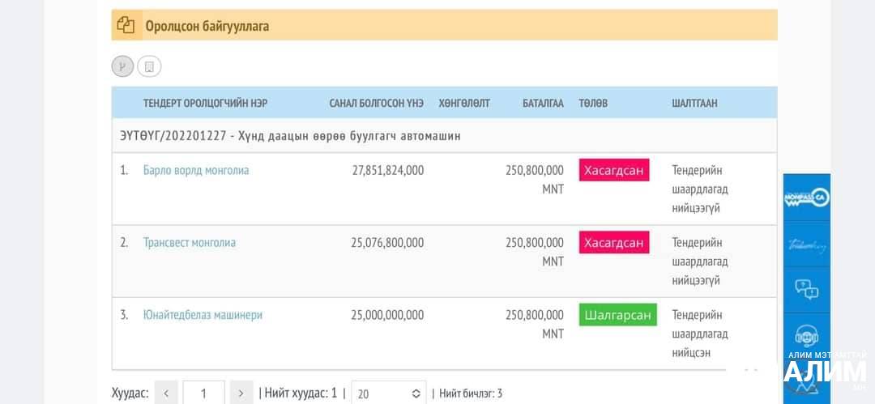The image size is (875, 404).
Task: Click the 250,800,000 MNT guarantee for Барло ворлд
Action: pos(535,180)
